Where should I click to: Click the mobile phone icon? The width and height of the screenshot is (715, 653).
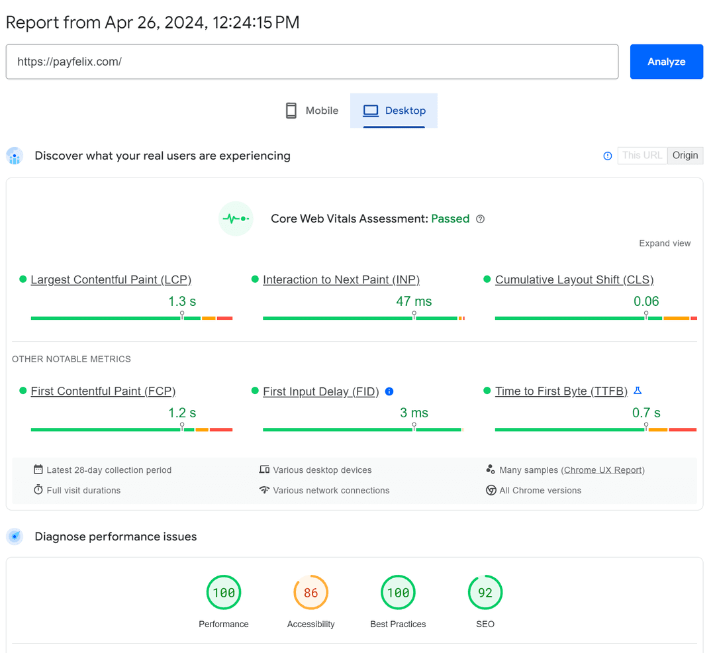click(x=291, y=111)
